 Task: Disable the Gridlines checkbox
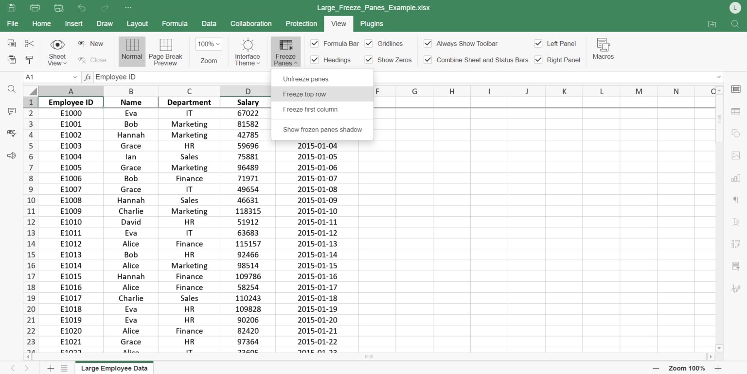368,43
